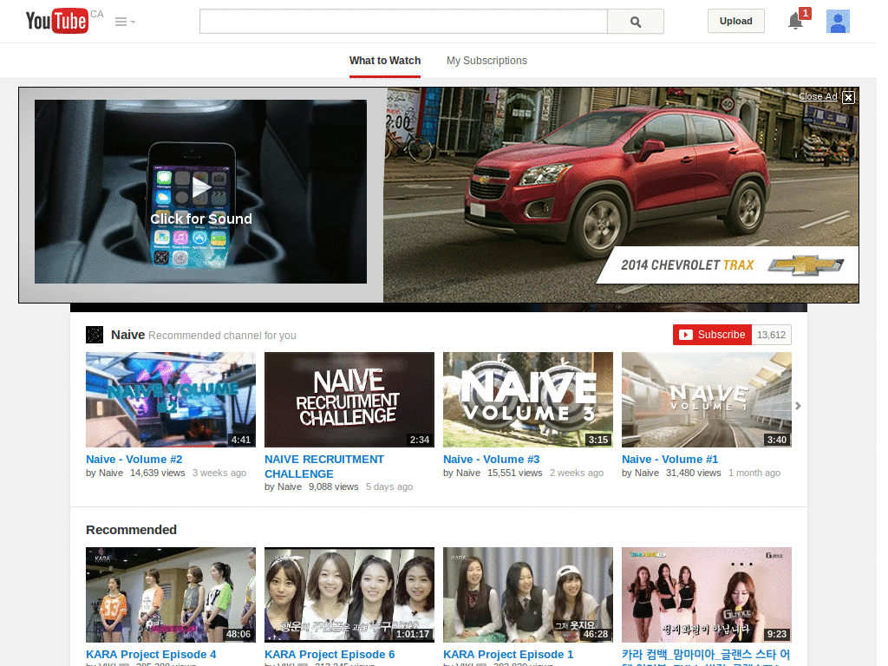The height and width of the screenshot is (666, 888).
Task: Click KARA Project Episode 4 title
Action: click(151, 654)
